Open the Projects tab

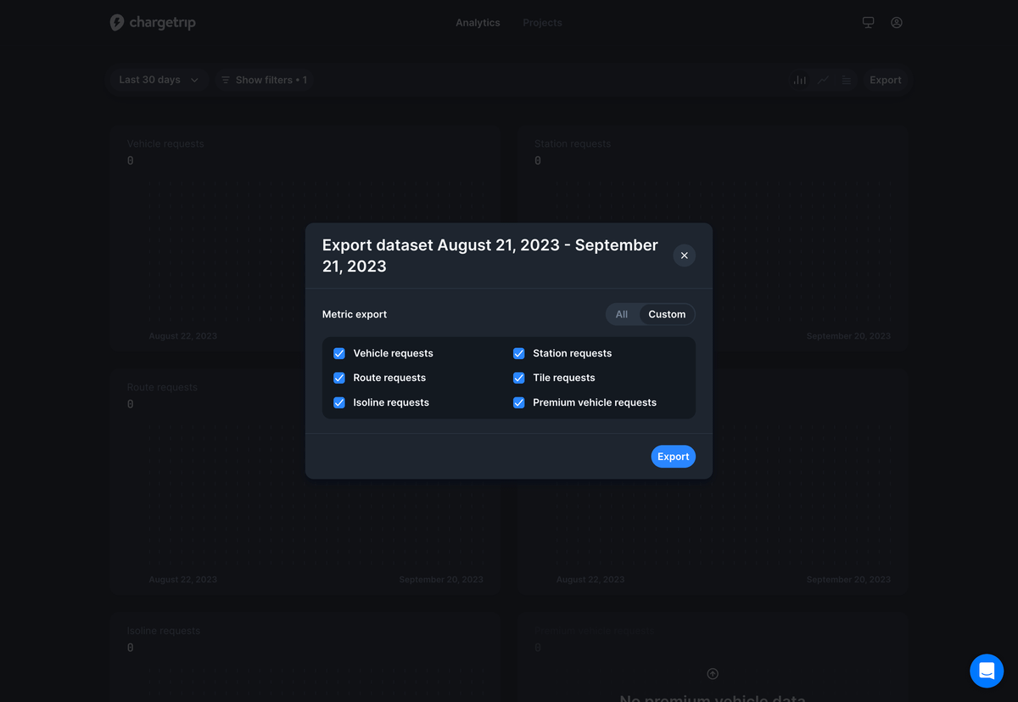(x=542, y=23)
